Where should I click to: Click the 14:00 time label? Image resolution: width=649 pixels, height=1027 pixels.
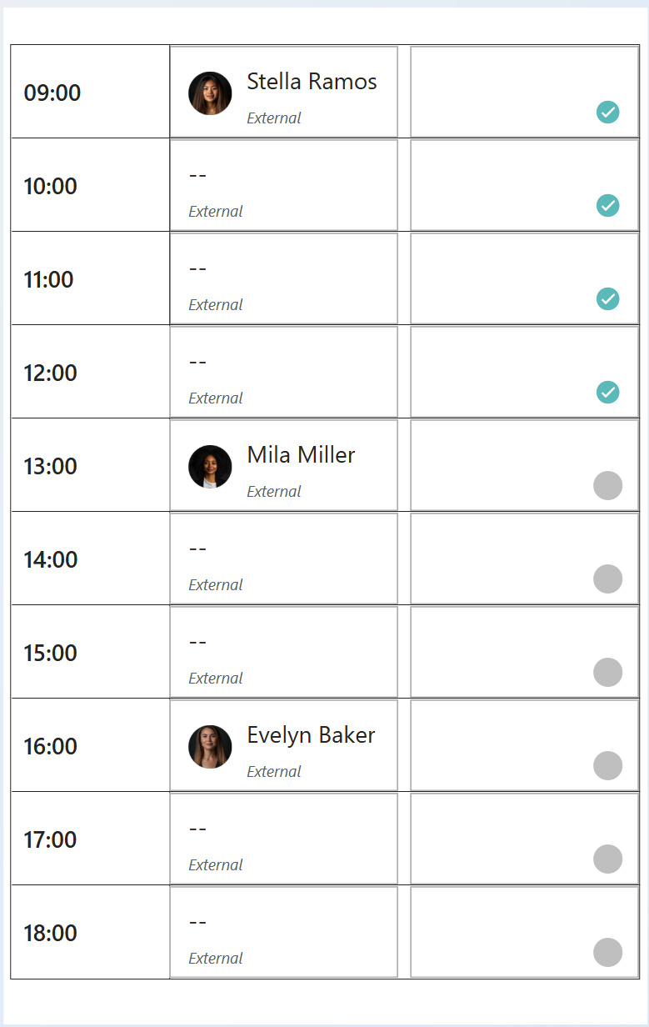click(51, 559)
